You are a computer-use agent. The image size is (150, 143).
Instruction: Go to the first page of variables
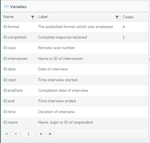[x=7, y=134]
